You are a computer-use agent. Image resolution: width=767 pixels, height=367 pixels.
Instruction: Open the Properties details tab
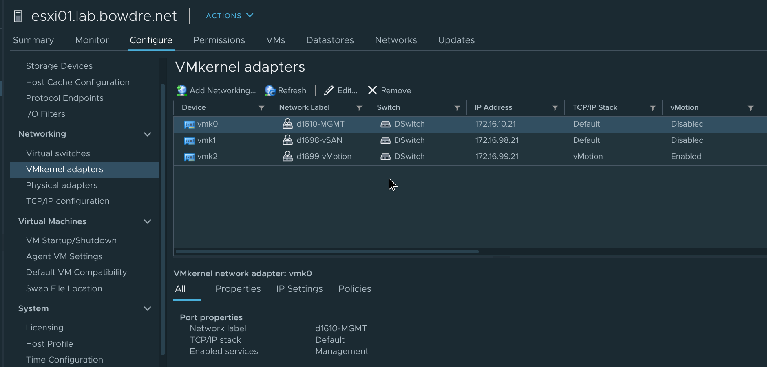238,289
